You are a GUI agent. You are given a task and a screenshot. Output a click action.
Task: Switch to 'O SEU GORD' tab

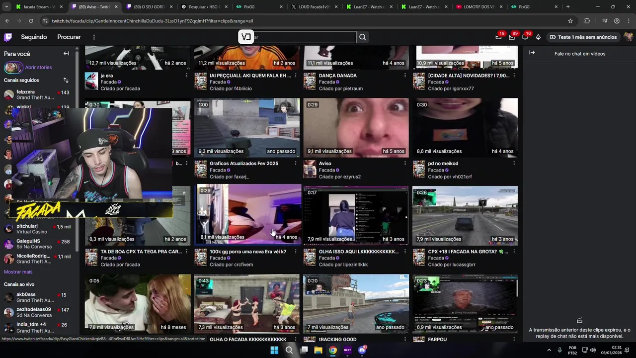[x=149, y=7]
